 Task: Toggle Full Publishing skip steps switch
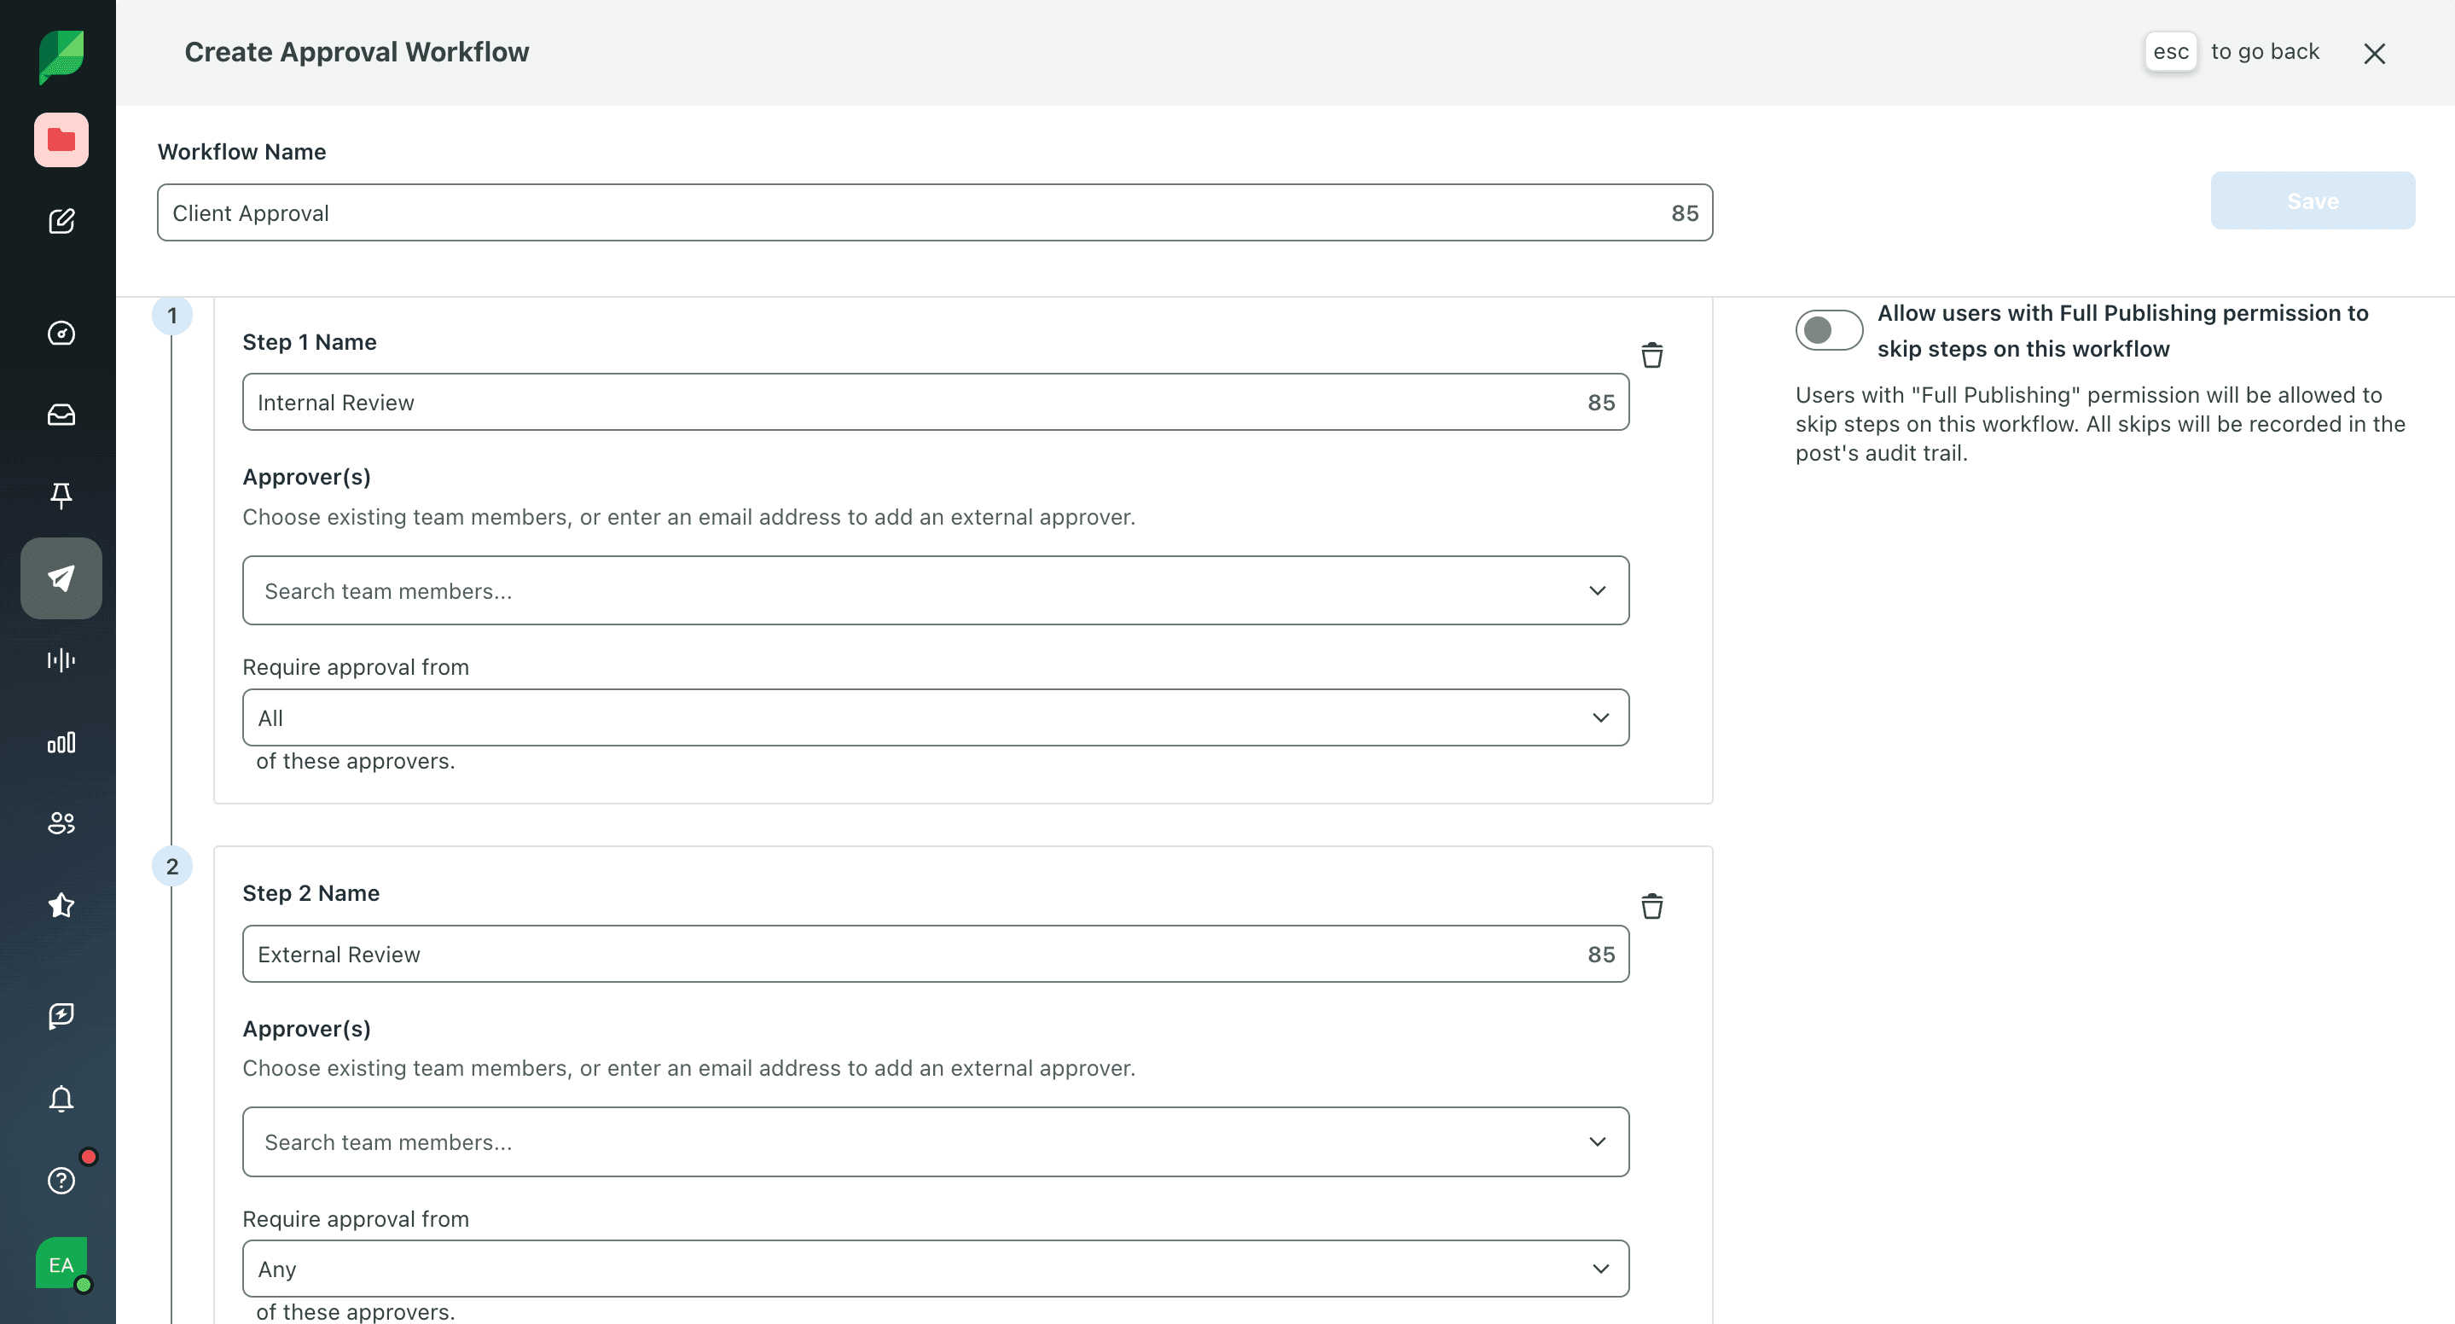coord(1828,330)
